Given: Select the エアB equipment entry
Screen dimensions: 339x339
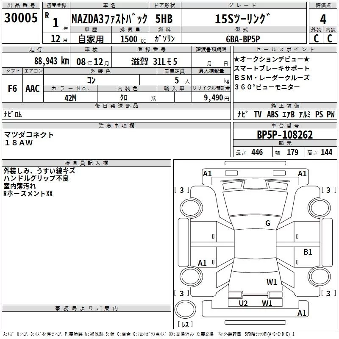Looking at the screenshot, I should (289, 114).
